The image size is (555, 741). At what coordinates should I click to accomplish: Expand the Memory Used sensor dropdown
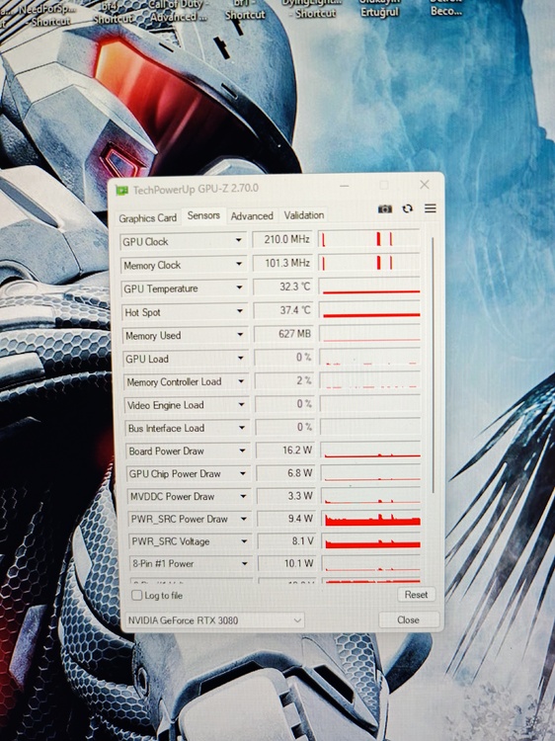tap(240, 335)
